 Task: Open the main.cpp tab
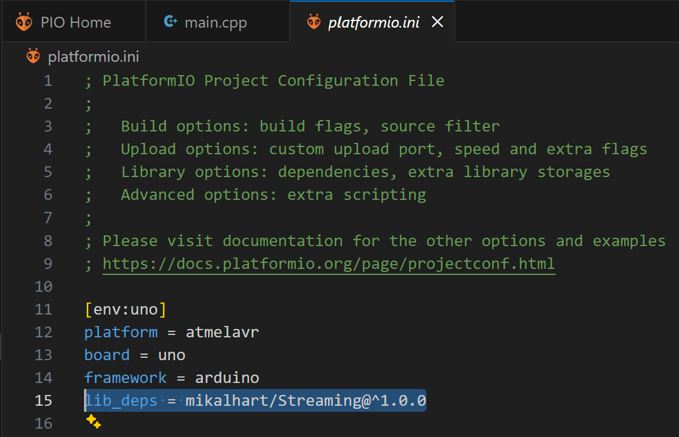coord(218,22)
